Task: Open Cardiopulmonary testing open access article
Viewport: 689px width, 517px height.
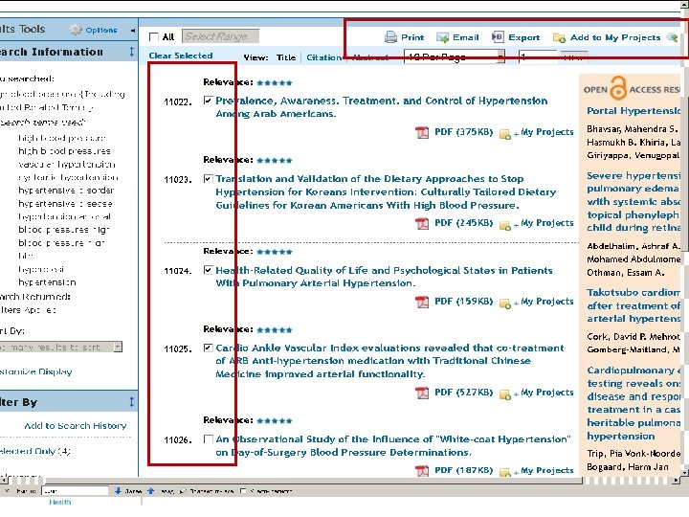Action: point(633,403)
